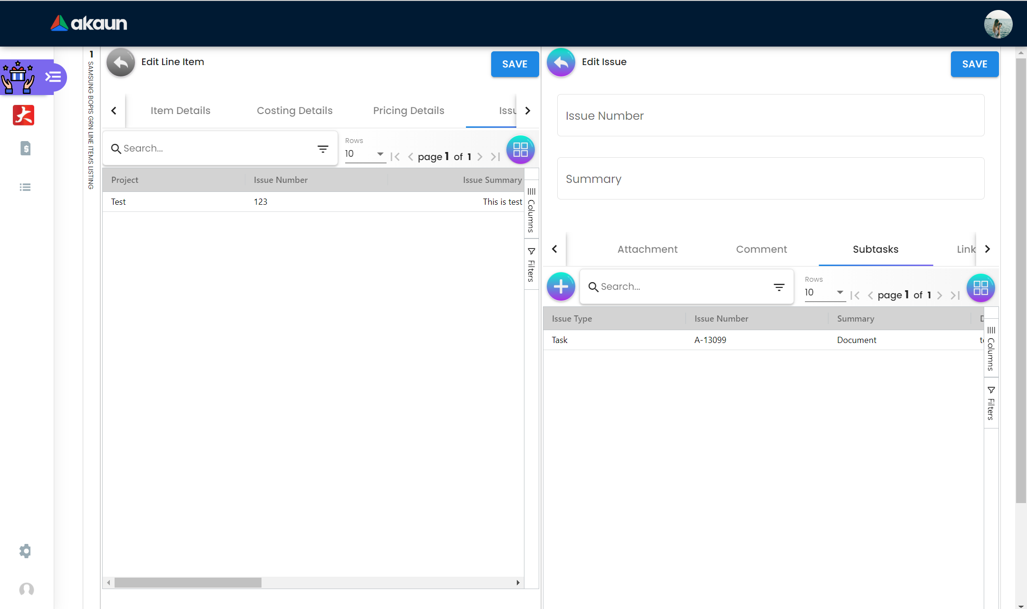Click the plus icon to add a subtask

tap(561, 286)
